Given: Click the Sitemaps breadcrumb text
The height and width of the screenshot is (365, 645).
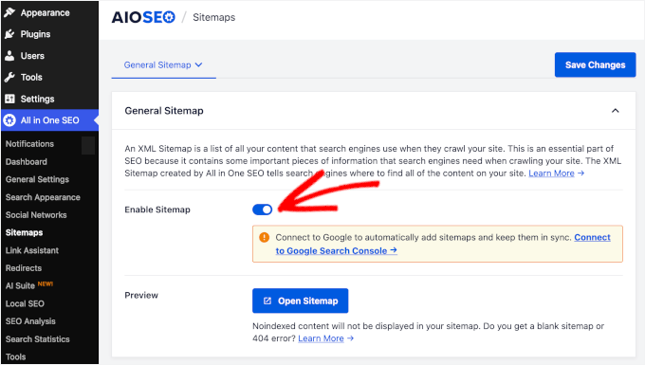Looking at the screenshot, I should (214, 17).
